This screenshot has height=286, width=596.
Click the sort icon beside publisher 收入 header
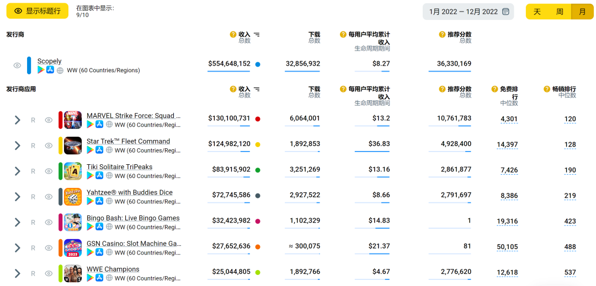tap(257, 35)
